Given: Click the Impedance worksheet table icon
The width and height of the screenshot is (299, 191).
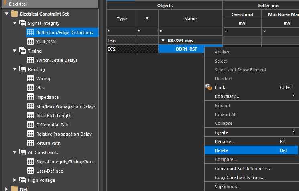Looking at the screenshot, I should 31,97.
